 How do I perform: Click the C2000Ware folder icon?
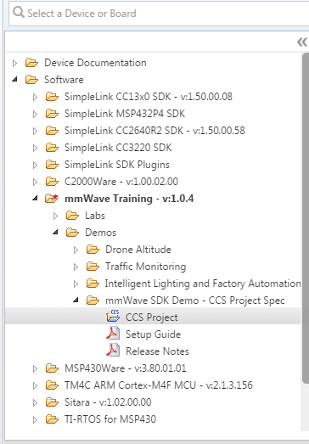click(52, 182)
